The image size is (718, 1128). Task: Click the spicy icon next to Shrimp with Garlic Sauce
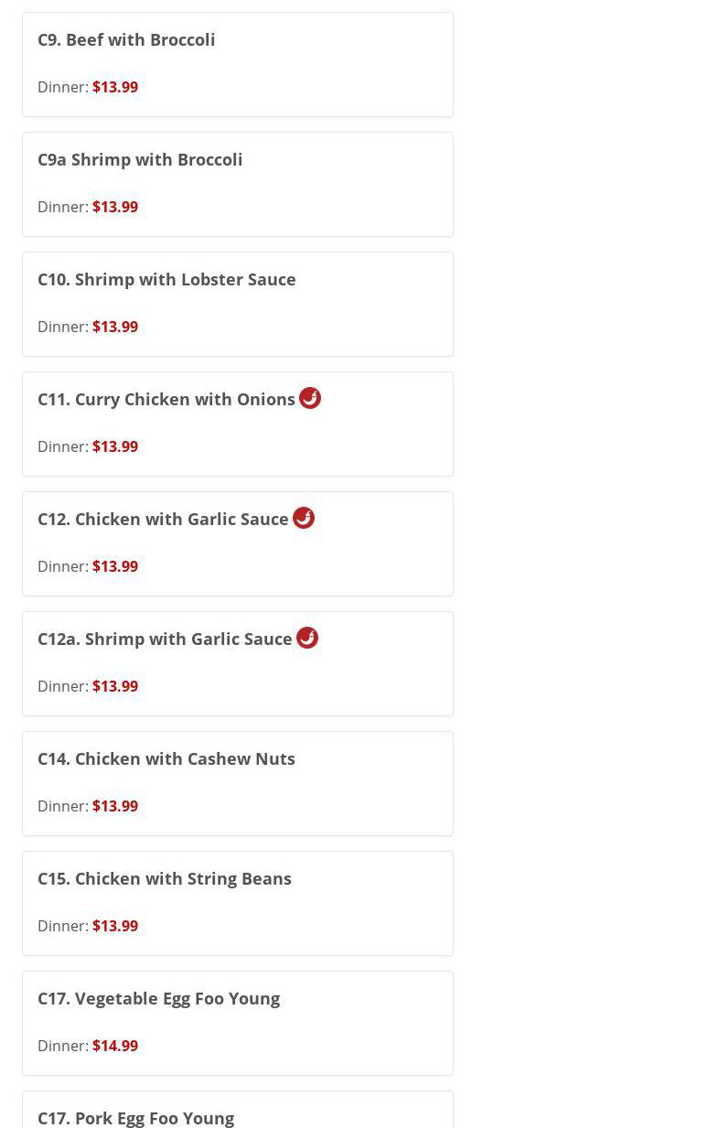pos(307,638)
